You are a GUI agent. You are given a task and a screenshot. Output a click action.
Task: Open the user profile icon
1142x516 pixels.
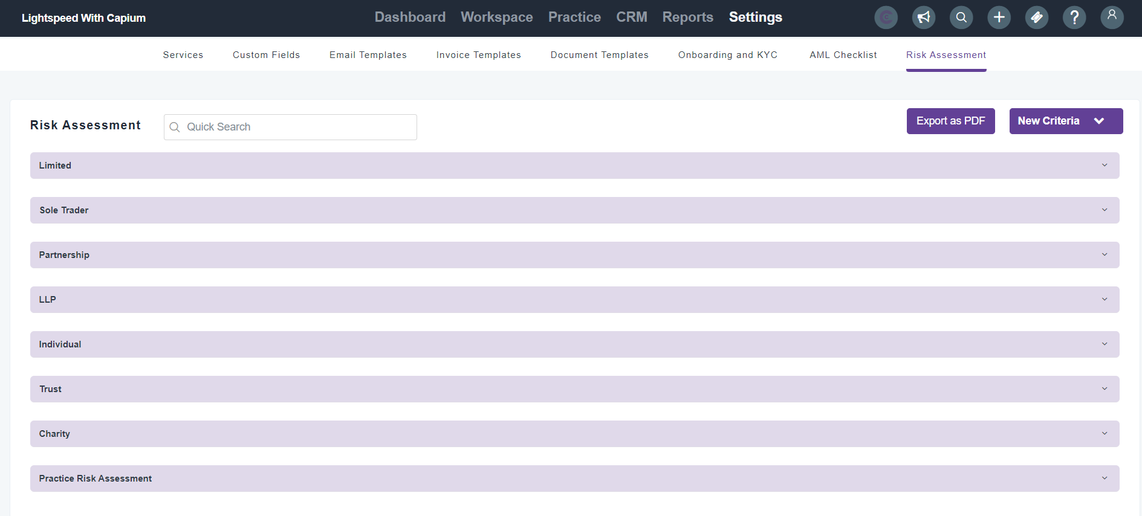click(1112, 18)
